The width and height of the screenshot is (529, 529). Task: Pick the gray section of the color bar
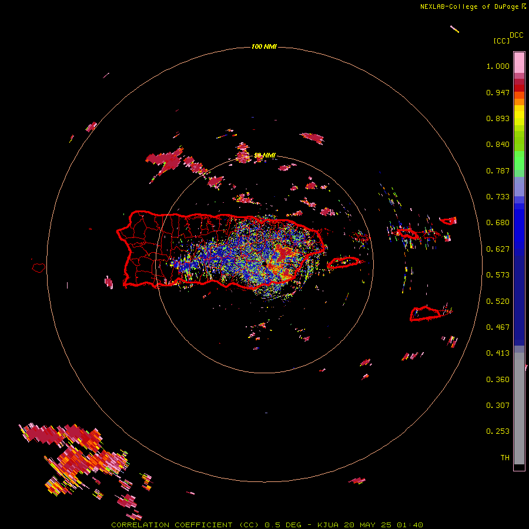coord(519,409)
